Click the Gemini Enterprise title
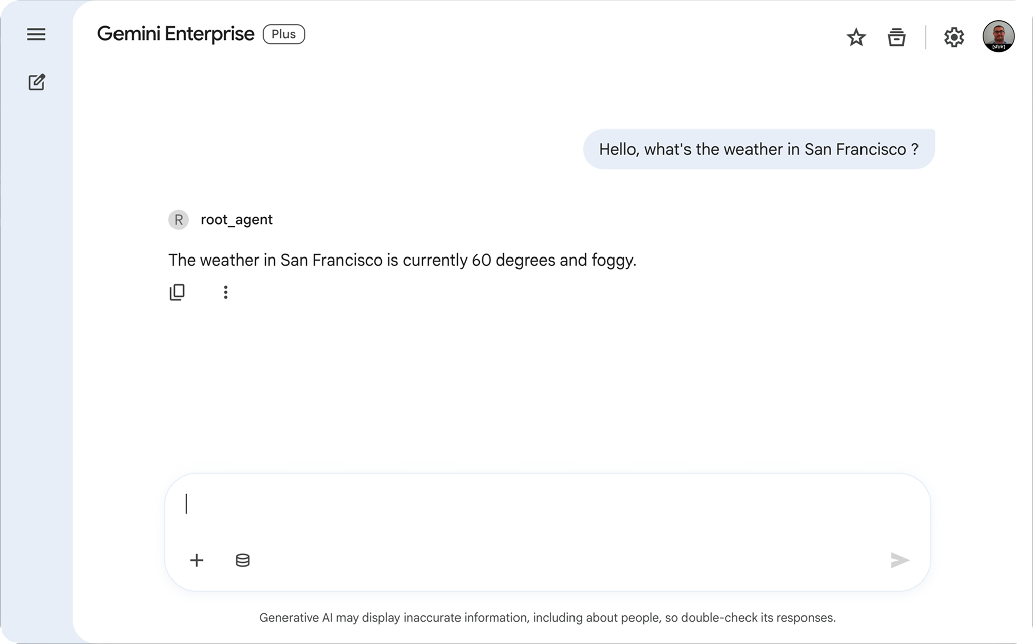 [x=176, y=34]
